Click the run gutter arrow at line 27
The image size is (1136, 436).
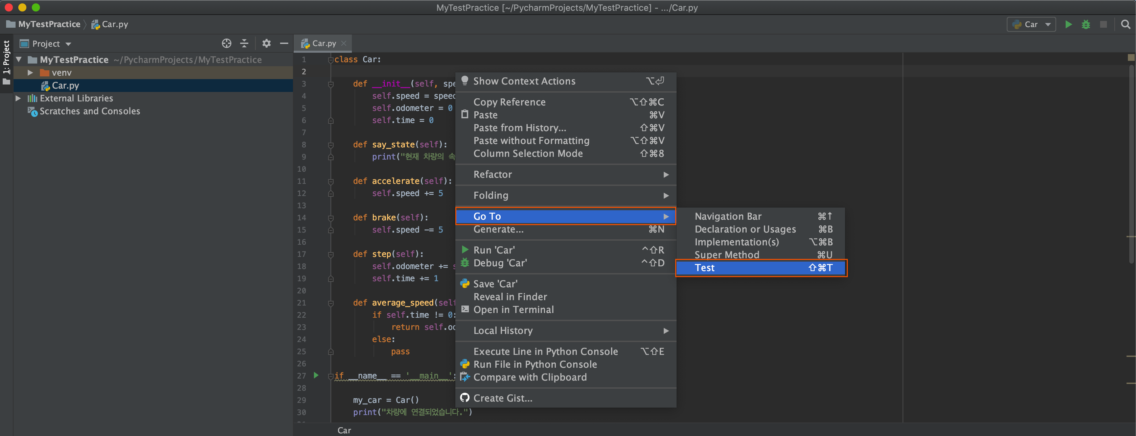316,375
